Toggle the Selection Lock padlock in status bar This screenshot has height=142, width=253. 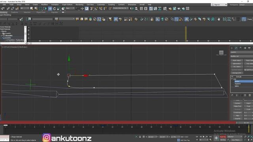click(140, 137)
